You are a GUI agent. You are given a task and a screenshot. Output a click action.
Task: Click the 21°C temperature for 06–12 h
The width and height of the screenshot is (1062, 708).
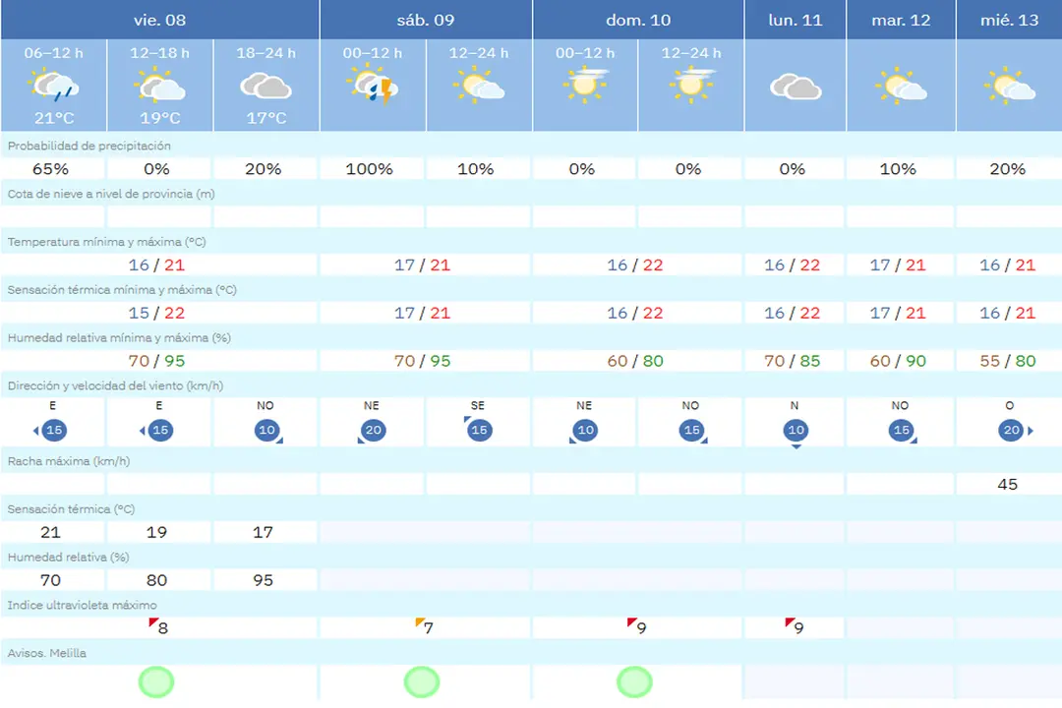[54, 118]
